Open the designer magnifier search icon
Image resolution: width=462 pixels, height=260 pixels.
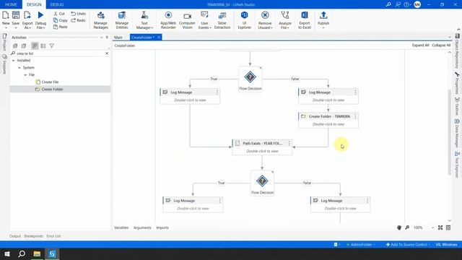point(407,227)
